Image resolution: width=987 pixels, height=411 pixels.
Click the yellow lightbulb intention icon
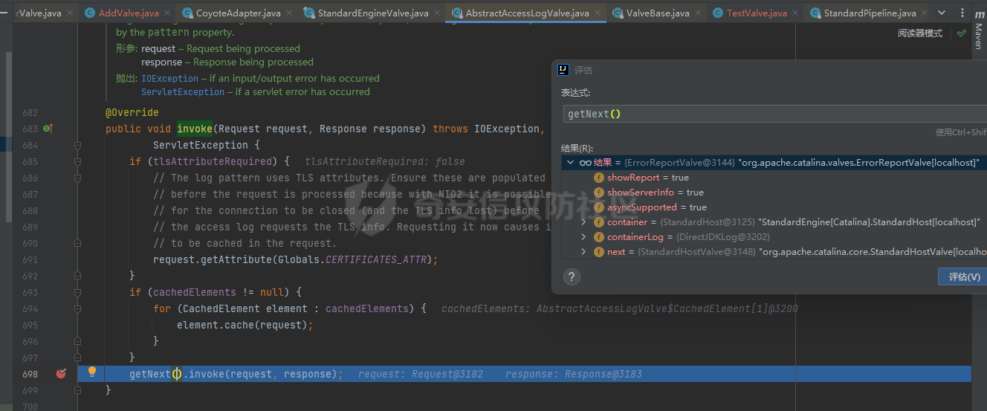tap(92, 372)
